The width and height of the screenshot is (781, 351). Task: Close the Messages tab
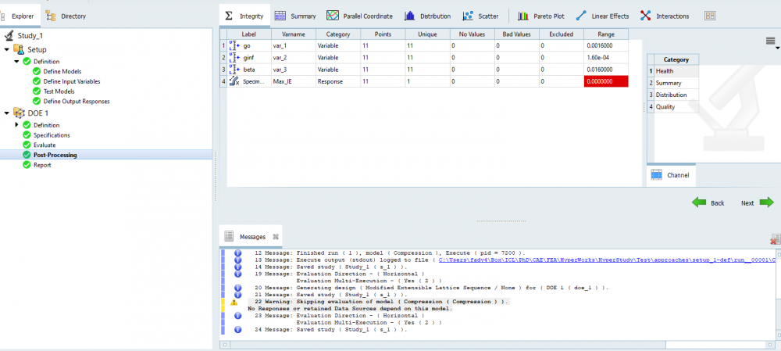pyautogui.click(x=276, y=237)
